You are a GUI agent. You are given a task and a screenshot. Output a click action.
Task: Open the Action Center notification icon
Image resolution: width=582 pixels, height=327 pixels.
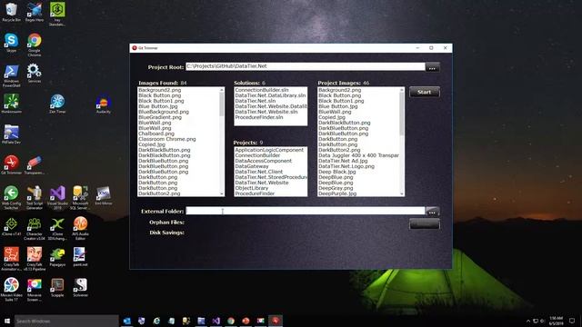point(572,321)
